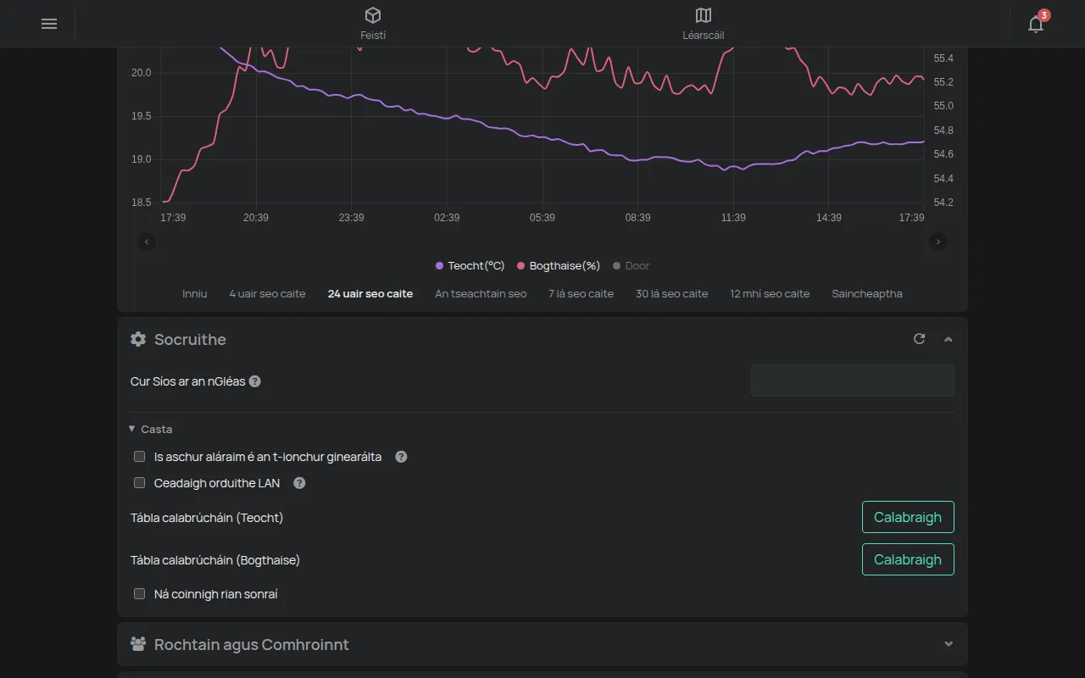Expand Rochtain agus Comhroinnt panel
1085x678 pixels.
[x=949, y=644]
